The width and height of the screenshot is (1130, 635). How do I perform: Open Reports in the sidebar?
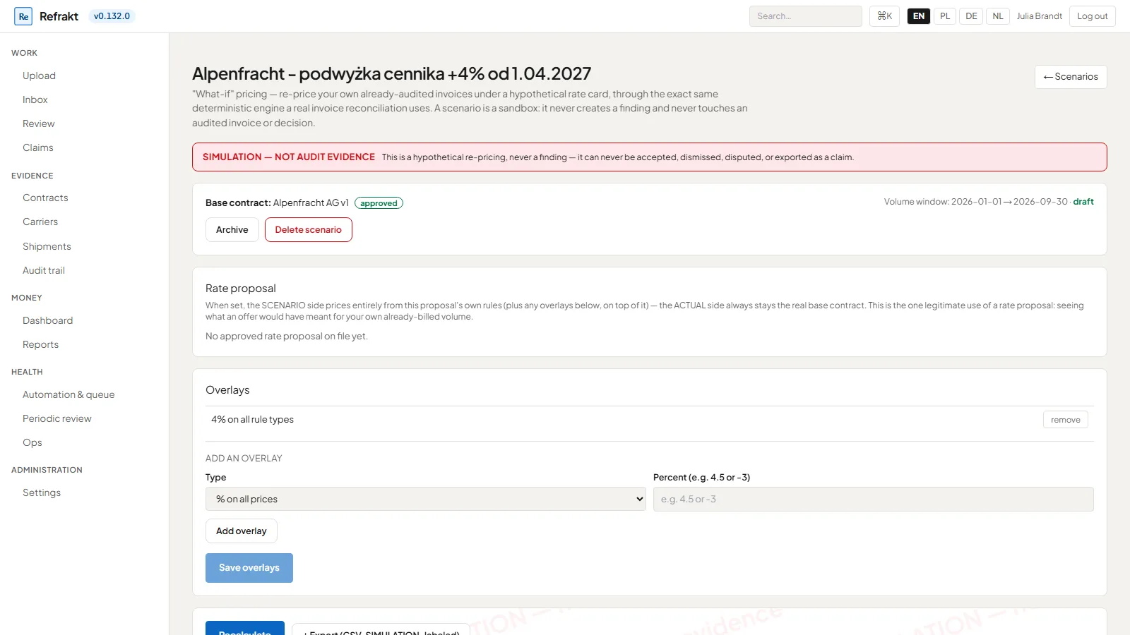pyautogui.click(x=40, y=344)
